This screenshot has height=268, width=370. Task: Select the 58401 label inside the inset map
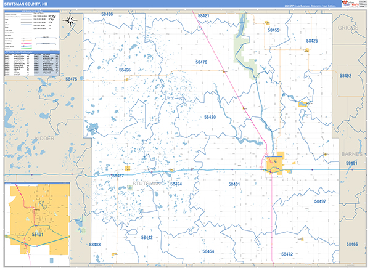(x=38, y=235)
